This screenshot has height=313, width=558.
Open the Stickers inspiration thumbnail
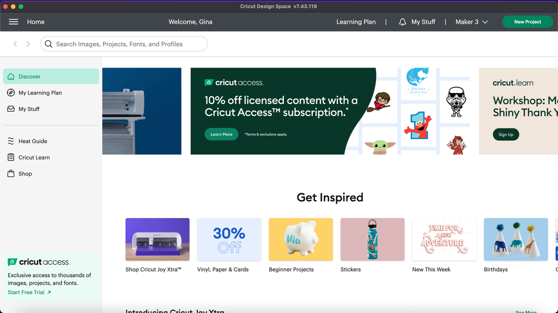(x=372, y=240)
